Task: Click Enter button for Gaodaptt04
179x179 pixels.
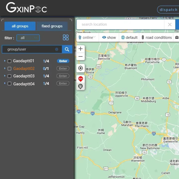Action: (x=63, y=83)
